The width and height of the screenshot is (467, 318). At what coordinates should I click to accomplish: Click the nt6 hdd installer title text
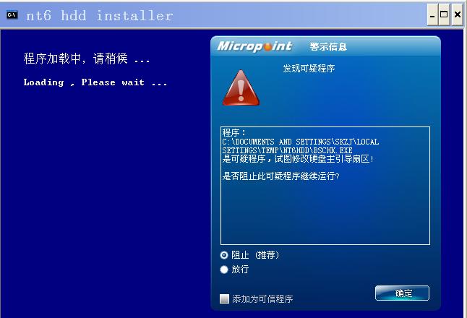point(100,15)
